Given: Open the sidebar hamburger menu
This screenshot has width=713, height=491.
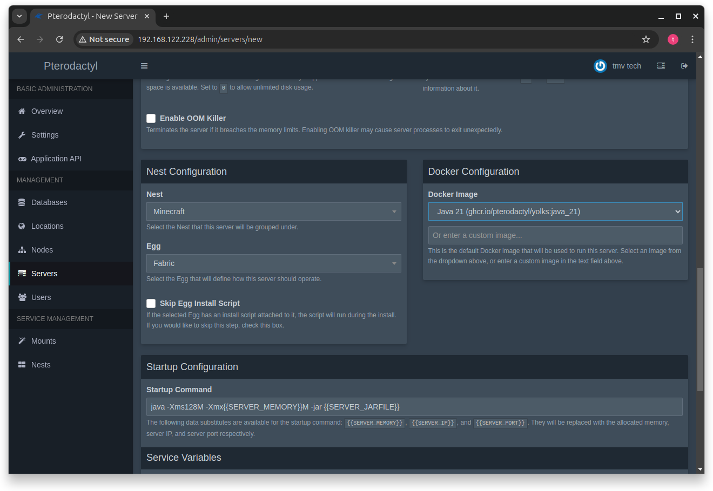Looking at the screenshot, I should coord(144,65).
